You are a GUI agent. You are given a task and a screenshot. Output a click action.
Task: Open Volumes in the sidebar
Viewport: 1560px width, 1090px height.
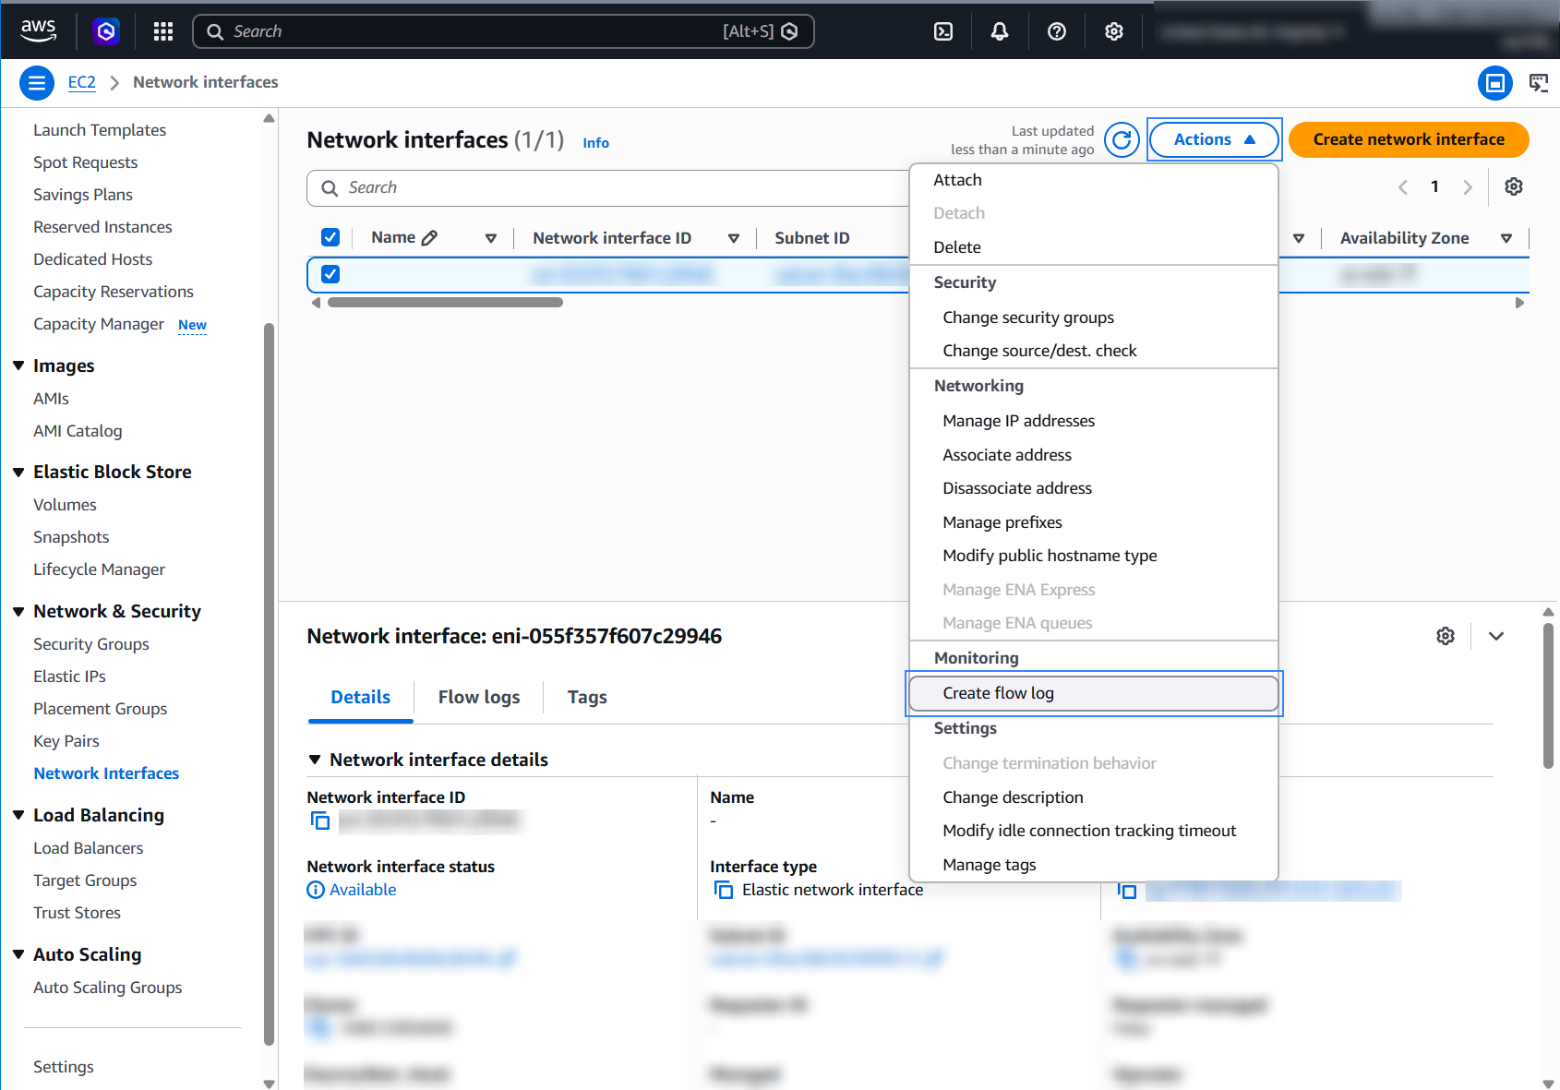coord(65,505)
